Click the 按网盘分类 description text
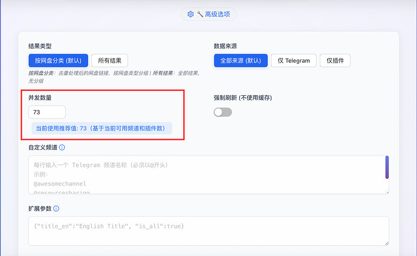417x256 pixels. click(114, 77)
